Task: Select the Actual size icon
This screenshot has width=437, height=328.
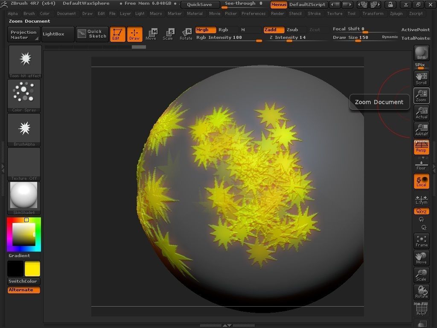Action: 421,112
